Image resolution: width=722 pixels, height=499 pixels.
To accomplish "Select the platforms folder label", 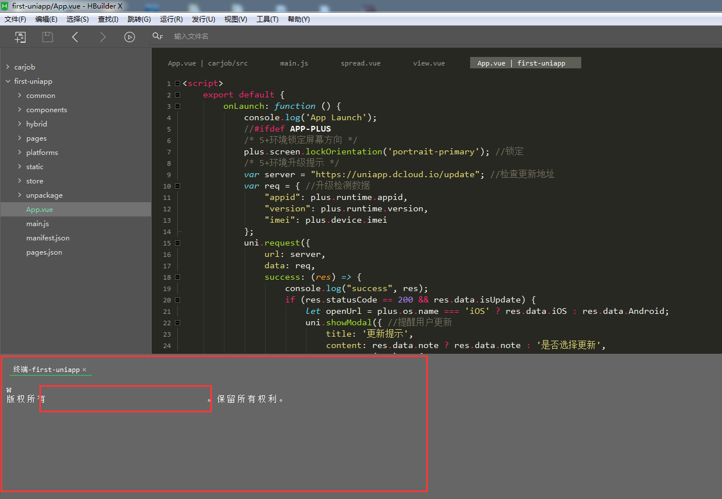I will [x=42, y=153].
